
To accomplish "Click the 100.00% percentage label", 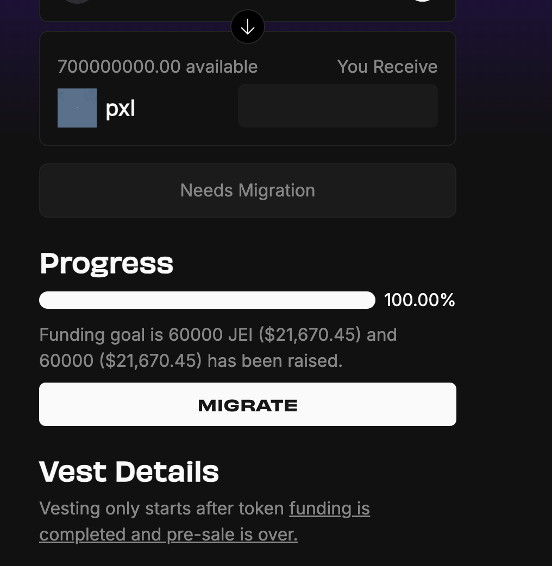I will click(x=419, y=300).
